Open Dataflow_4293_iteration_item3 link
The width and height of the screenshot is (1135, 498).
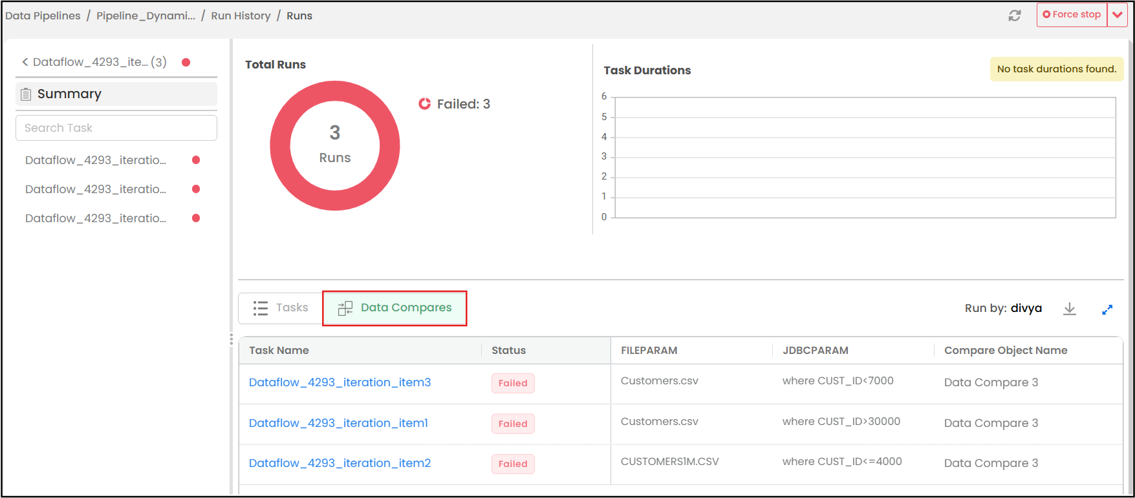tap(340, 382)
